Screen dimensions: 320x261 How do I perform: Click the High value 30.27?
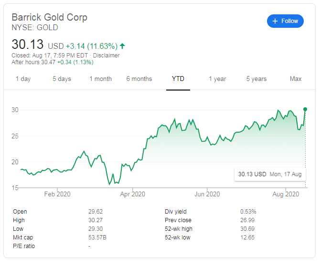point(96,220)
